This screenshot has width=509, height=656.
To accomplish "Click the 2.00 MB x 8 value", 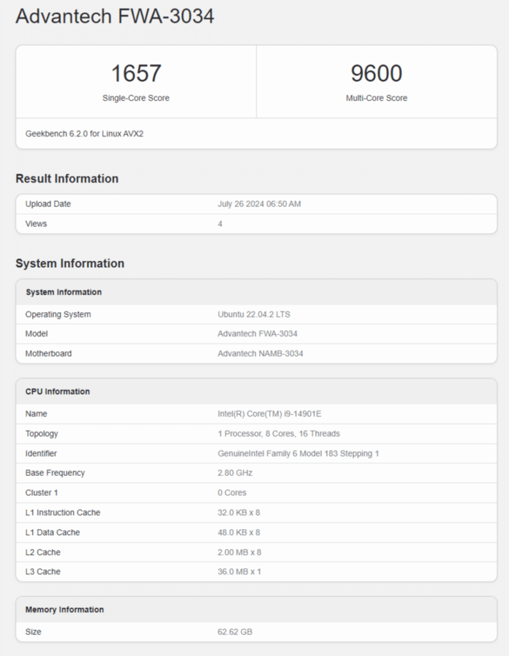I will 239,553.
